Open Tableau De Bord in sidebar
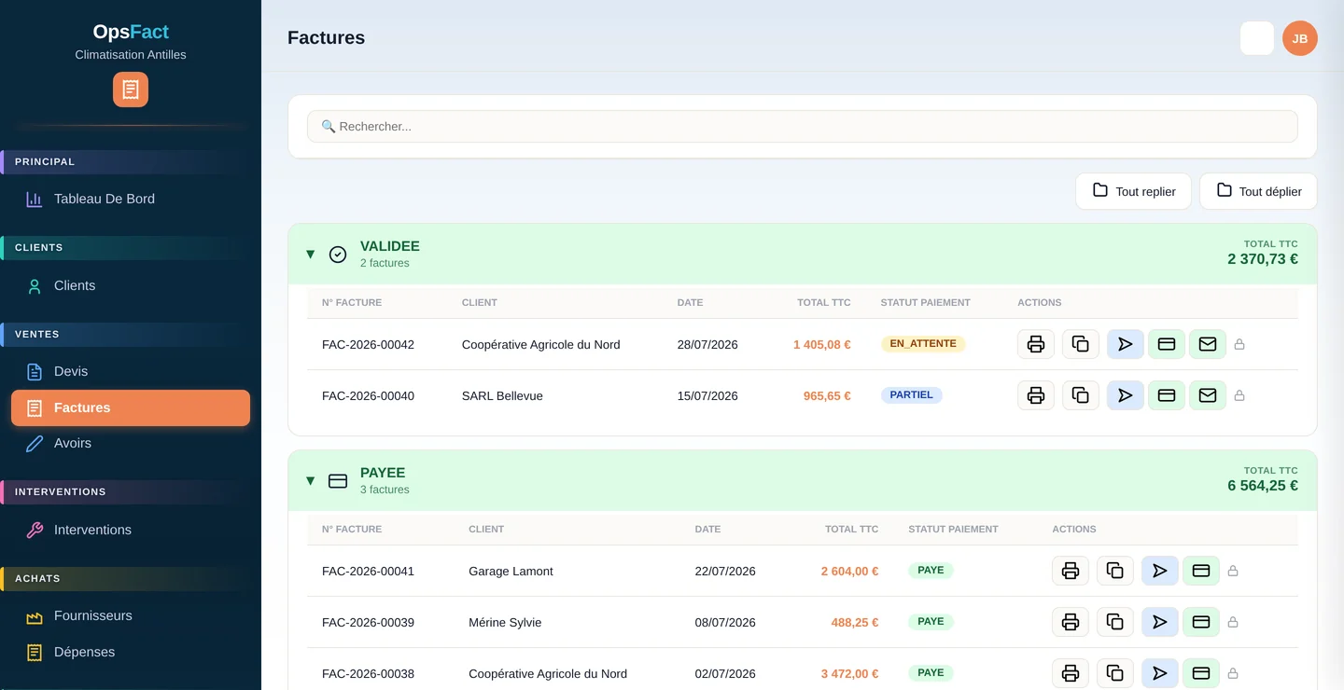This screenshot has width=1344, height=690. pyautogui.click(x=131, y=199)
